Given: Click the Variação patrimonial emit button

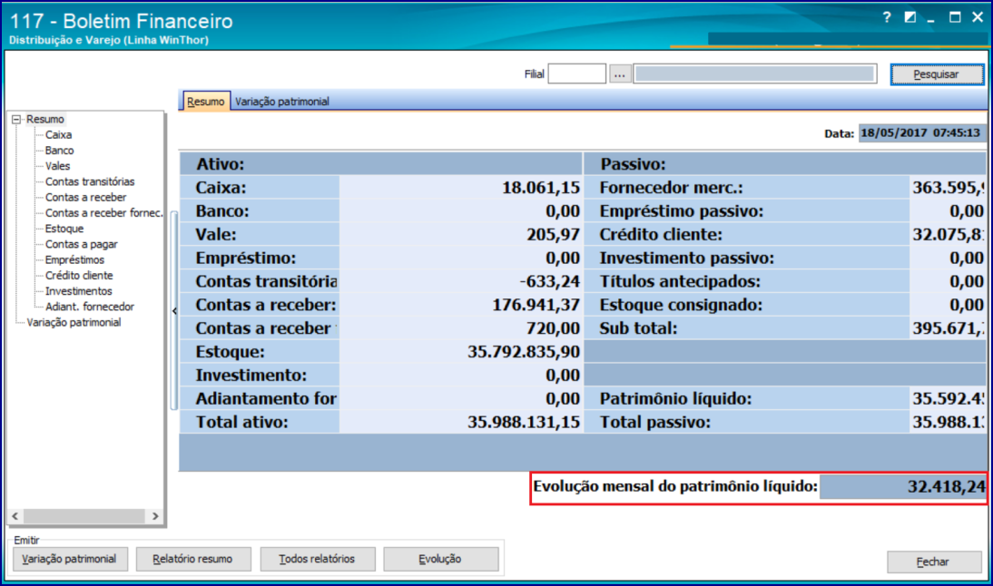Looking at the screenshot, I should click(70, 559).
